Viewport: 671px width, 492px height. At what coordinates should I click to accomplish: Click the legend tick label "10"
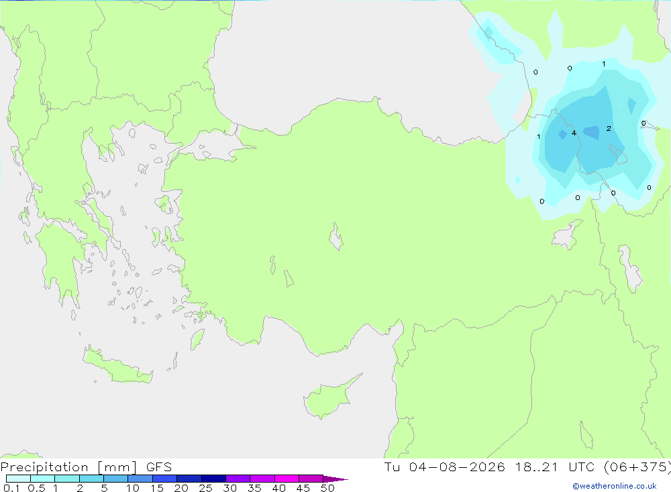tap(133, 488)
